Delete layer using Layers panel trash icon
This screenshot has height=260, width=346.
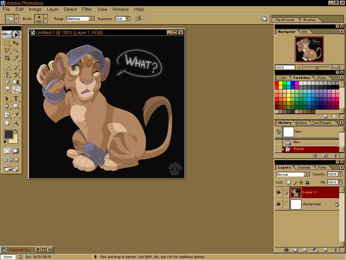(x=335, y=250)
